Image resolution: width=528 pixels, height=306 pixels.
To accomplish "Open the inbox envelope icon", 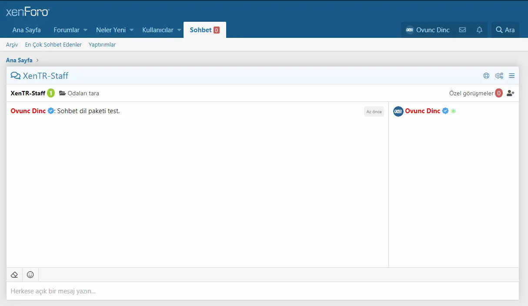I will (462, 30).
